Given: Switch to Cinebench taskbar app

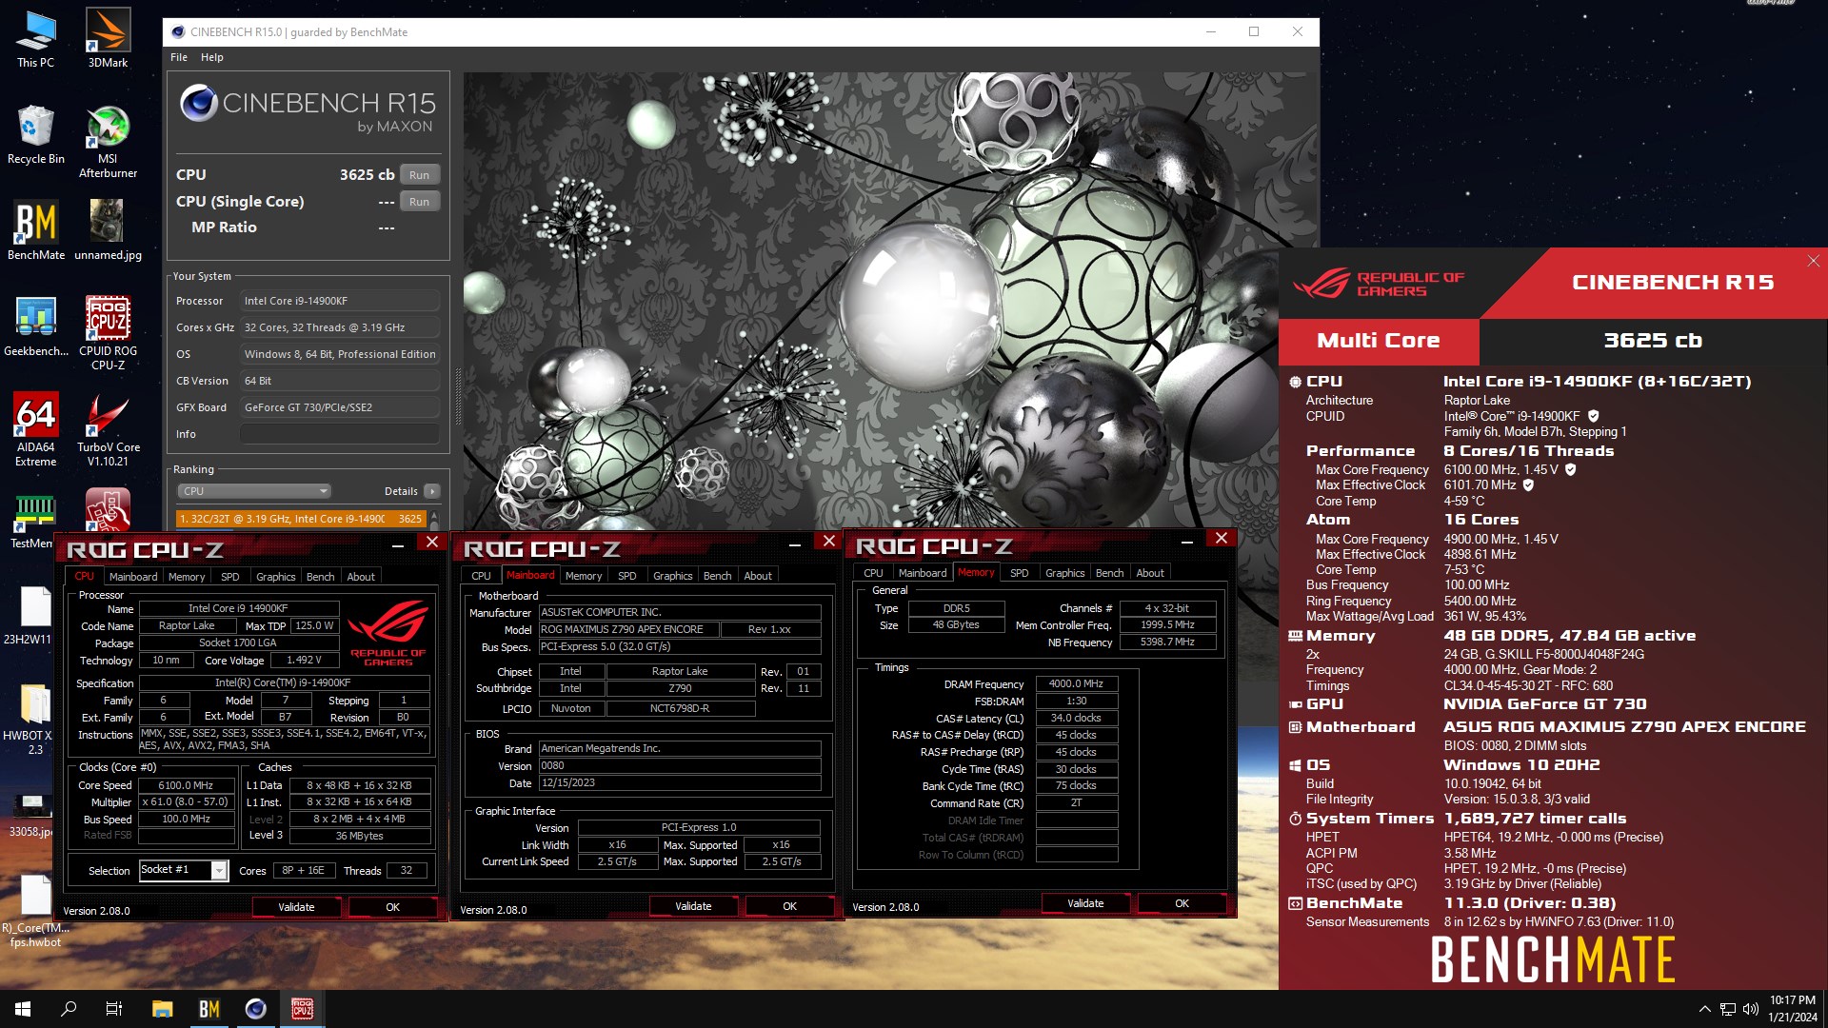Looking at the screenshot, I should coord(255,1009).
